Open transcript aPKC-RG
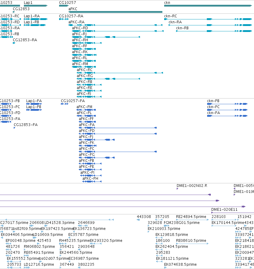254x269 pixels. tap(85, 76)
